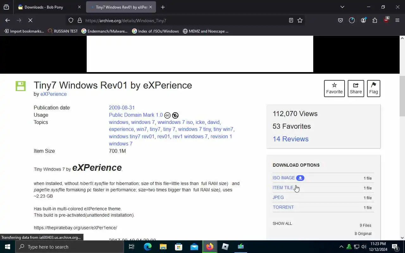Open the Firefox application hamburger menu
This screenshot has width=405, height=253.
[397, 20]
